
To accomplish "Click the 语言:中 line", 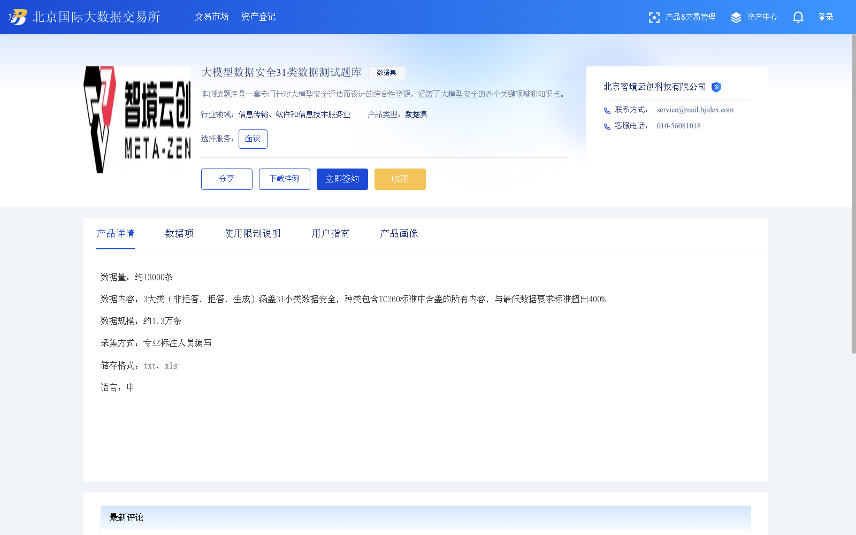I will [118, 387].
